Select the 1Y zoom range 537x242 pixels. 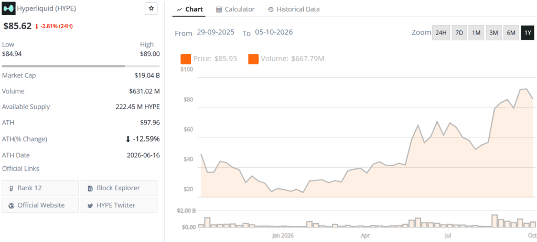click(x=528, y=33)
